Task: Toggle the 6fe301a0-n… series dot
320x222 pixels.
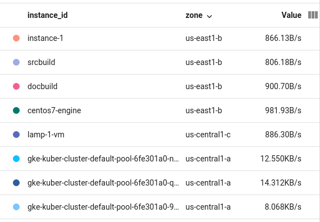Action: click(16, 159)
